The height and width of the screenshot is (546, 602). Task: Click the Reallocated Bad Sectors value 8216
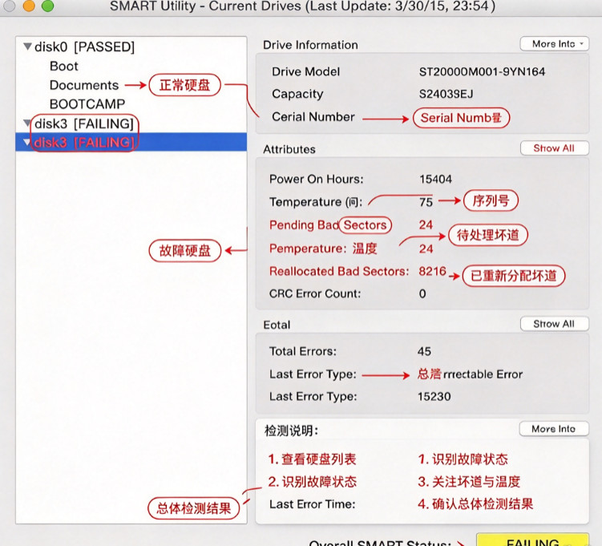pyautogui.click(x=432, y=271)
